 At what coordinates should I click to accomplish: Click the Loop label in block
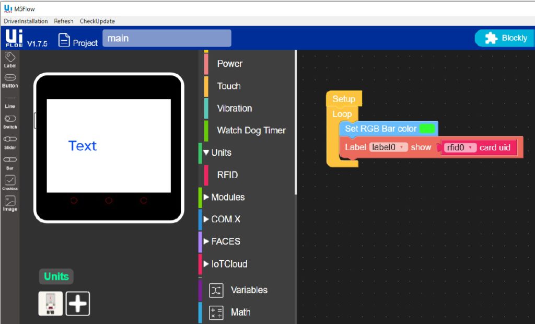[x=342, y=114]
